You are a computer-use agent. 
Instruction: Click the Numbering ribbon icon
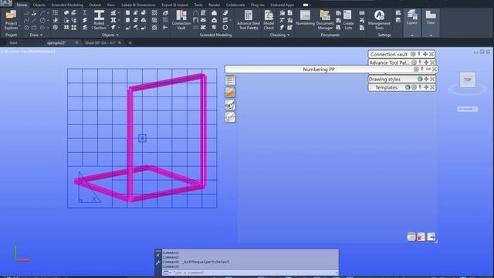pos(305,18)
